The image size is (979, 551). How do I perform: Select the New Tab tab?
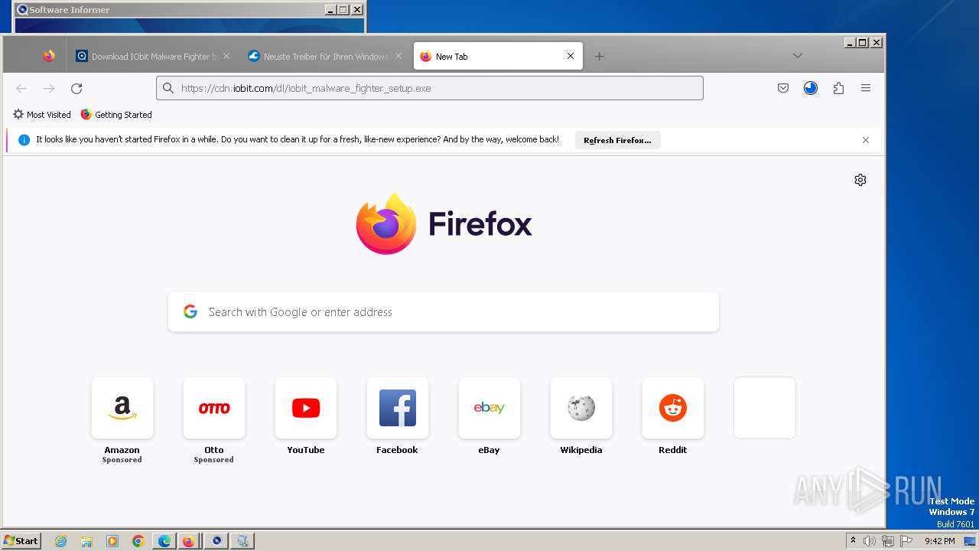(x=498, y=56)
